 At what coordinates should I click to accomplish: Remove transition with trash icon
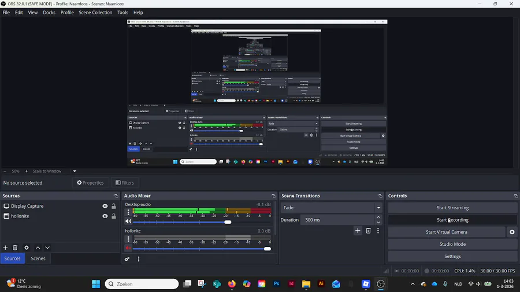(x=368, y=231)
